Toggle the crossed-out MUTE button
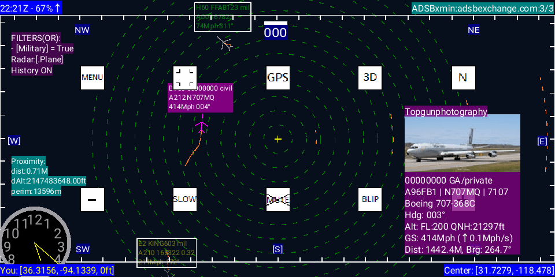This screenshot has height=277, width=555. pyautogui.click(x=277, y=200)
